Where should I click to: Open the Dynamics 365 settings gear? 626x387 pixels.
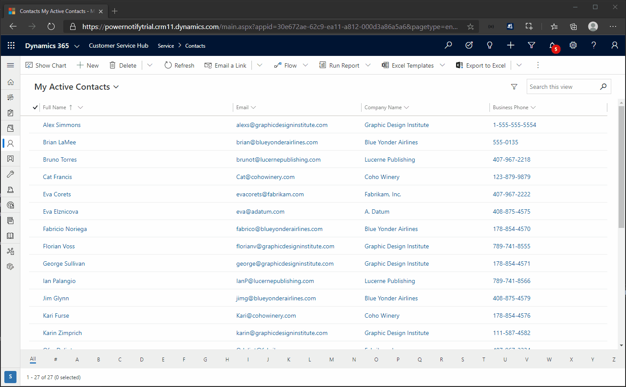(x=573, y=45)
